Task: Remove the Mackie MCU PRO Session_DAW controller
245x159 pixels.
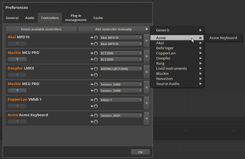Action: click(x=146, y=87)
